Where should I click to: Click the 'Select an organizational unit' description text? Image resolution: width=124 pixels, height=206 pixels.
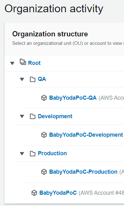point(68,43)
